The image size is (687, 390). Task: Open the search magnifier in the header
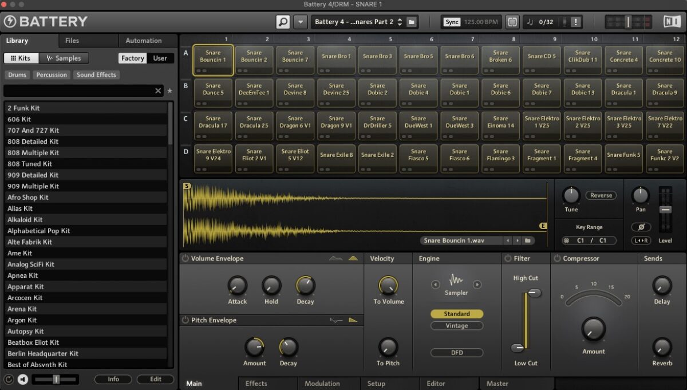coord(283,22)
